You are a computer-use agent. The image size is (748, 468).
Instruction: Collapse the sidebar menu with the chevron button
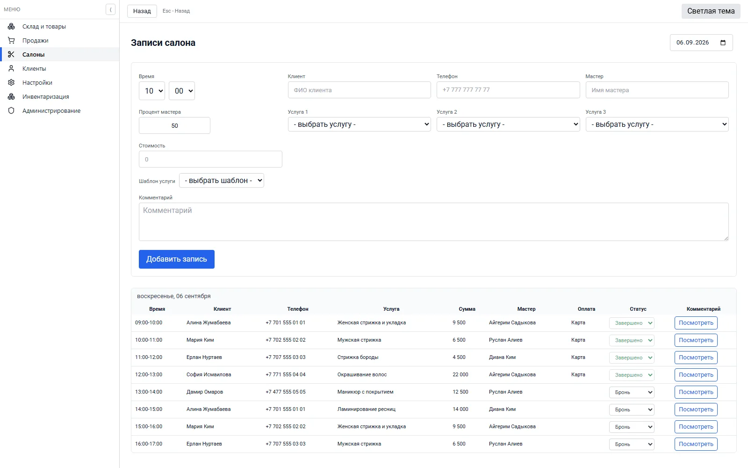[110, 9]
